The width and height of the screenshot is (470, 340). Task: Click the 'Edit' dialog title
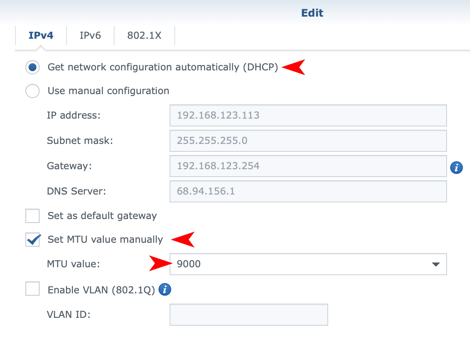coord(312,13)
